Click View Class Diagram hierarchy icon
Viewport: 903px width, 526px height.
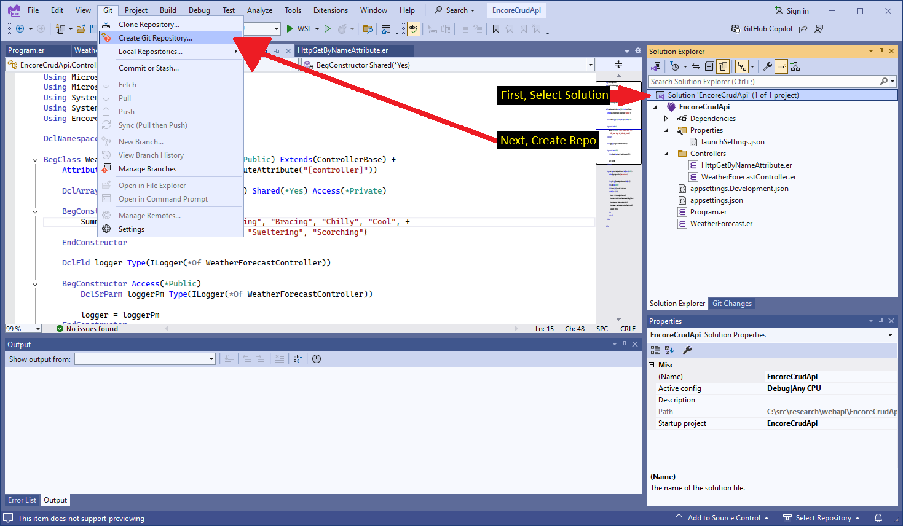point(795,66)
